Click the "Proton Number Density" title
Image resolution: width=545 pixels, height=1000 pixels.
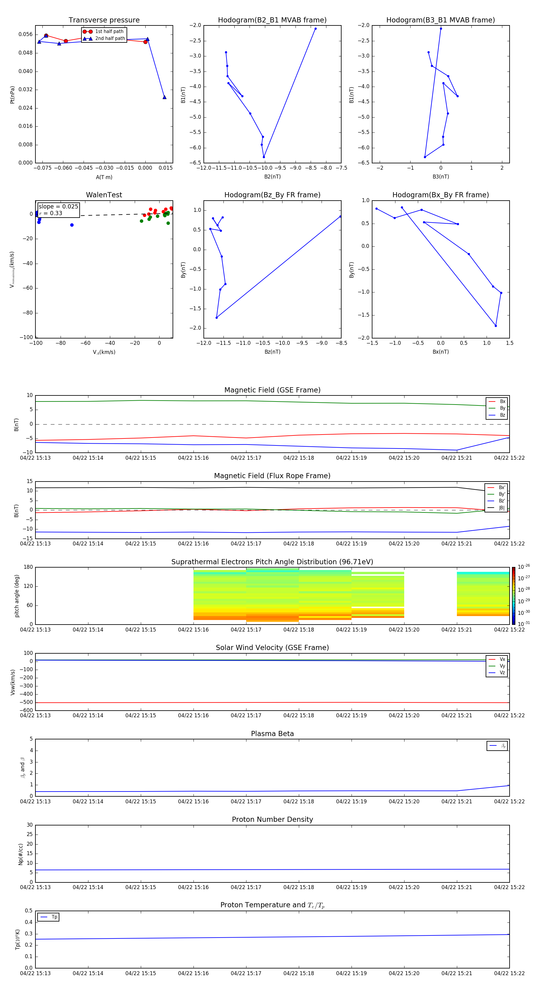272,819
